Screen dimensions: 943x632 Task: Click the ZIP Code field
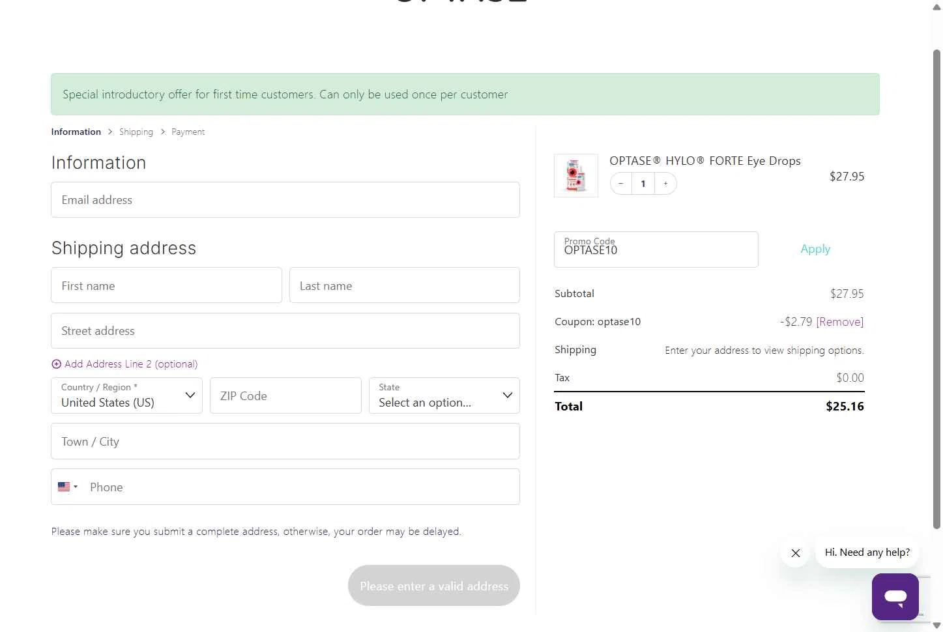[x=285, y=395]
